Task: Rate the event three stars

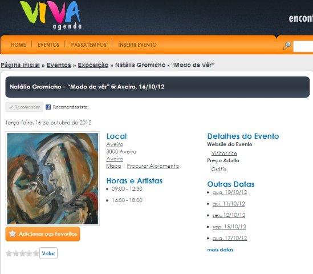Action: click(x=22, y=253)
